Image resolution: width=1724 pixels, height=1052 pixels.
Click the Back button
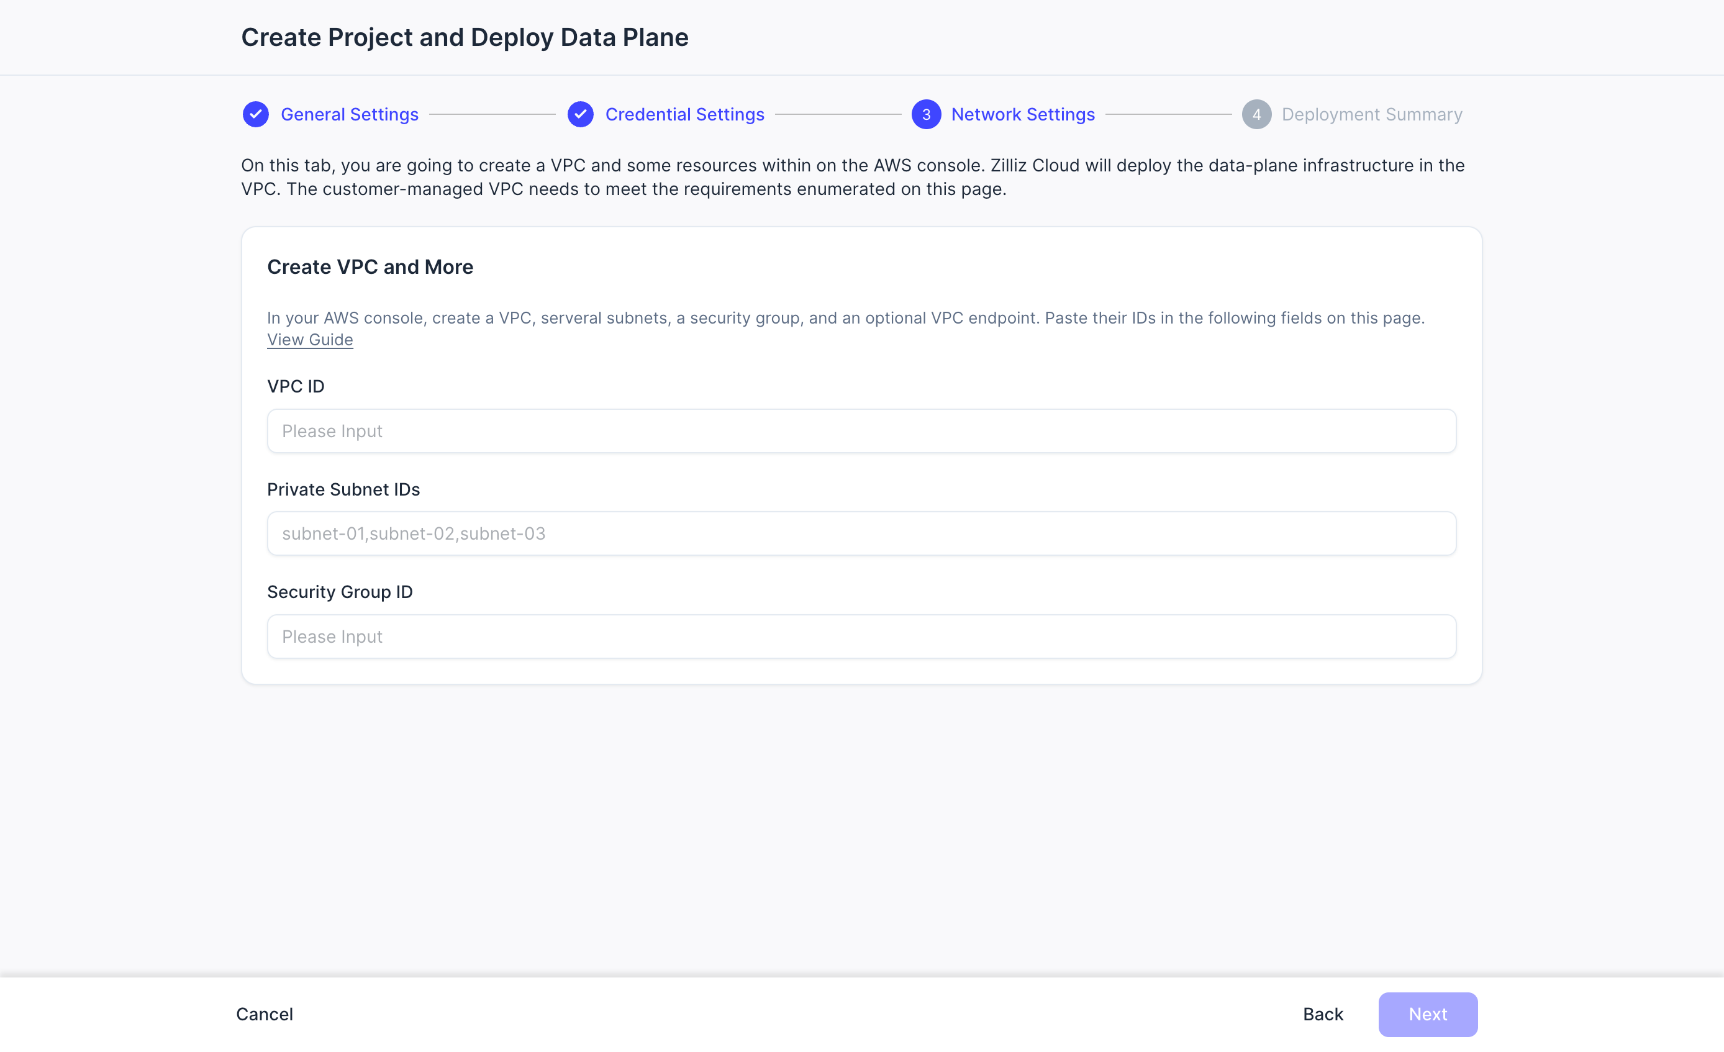pyautogui.click(x=1322, y=1014)
